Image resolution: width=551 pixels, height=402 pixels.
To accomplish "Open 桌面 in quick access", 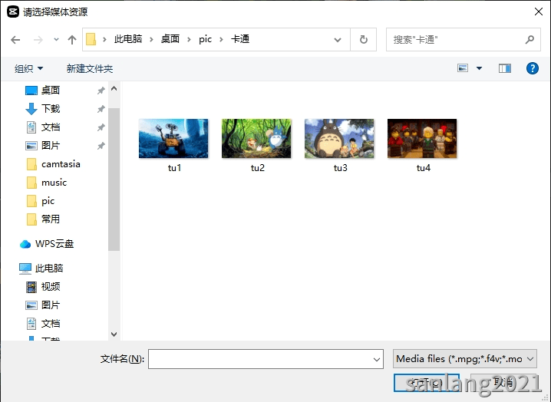I will (x=50, y=91).
